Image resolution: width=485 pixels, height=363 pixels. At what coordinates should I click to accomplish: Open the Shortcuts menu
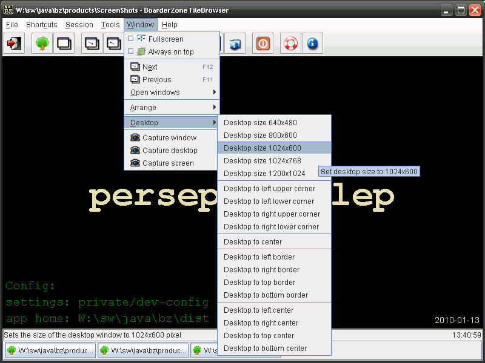[x=42, y=25]
